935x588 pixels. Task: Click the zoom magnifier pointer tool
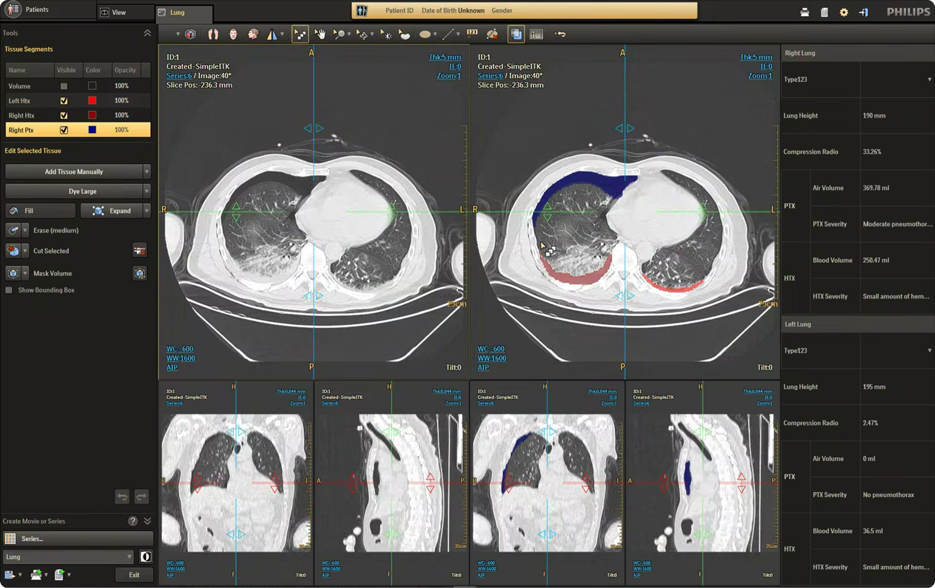[338, 34]
